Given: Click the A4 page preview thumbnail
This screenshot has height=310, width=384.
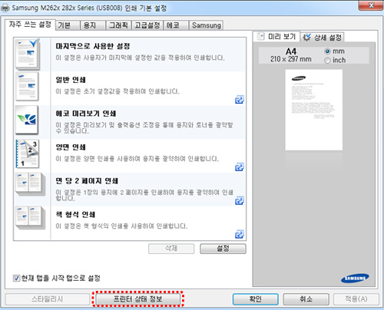Looking at the screenshot, I should coord(314,110).
